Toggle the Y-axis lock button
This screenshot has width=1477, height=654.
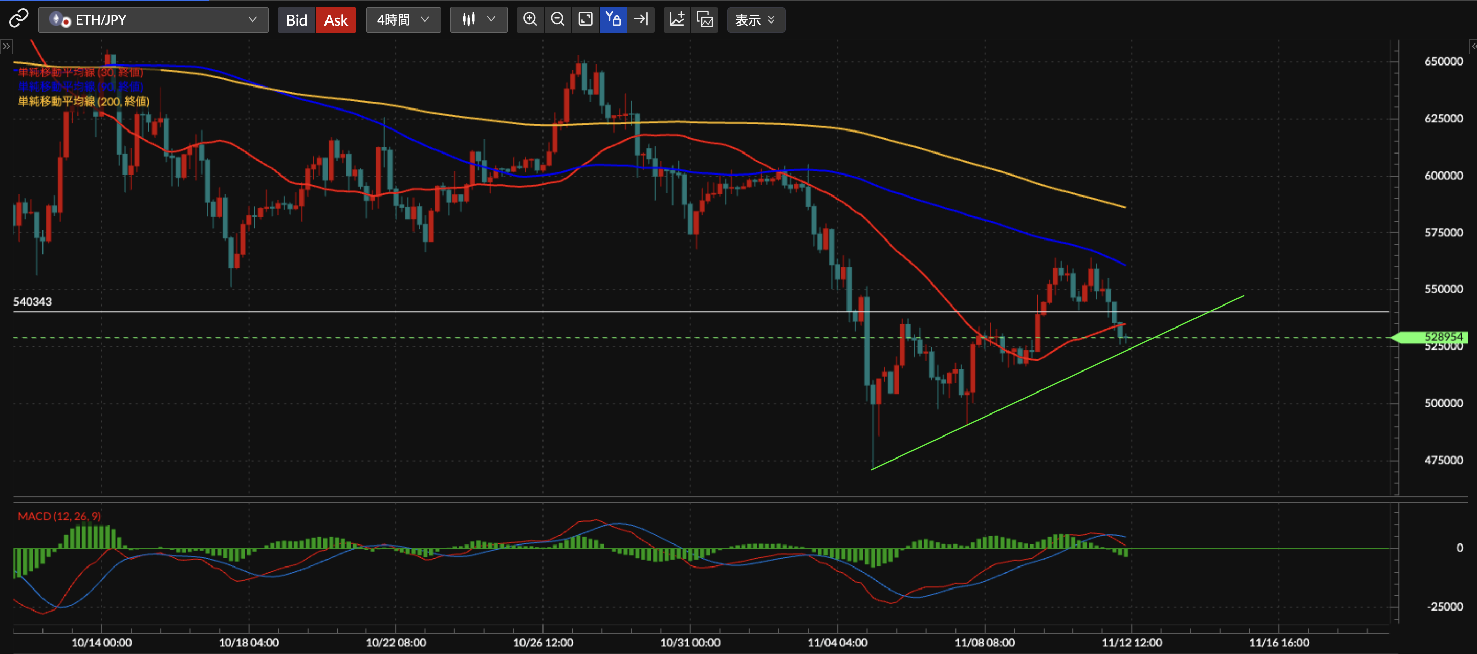pos(613,19)
